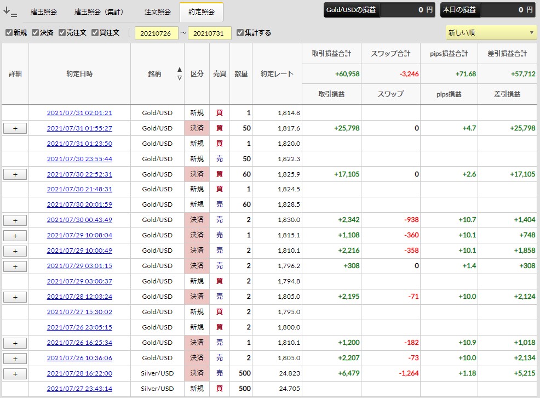Click the 売買 column header
The image size is (540, 398).
pyautogui.click(x=220, y=74)
